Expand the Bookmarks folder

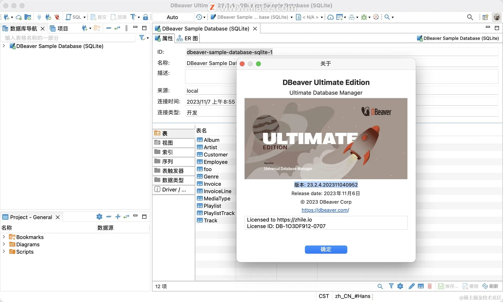coord(4,237)
